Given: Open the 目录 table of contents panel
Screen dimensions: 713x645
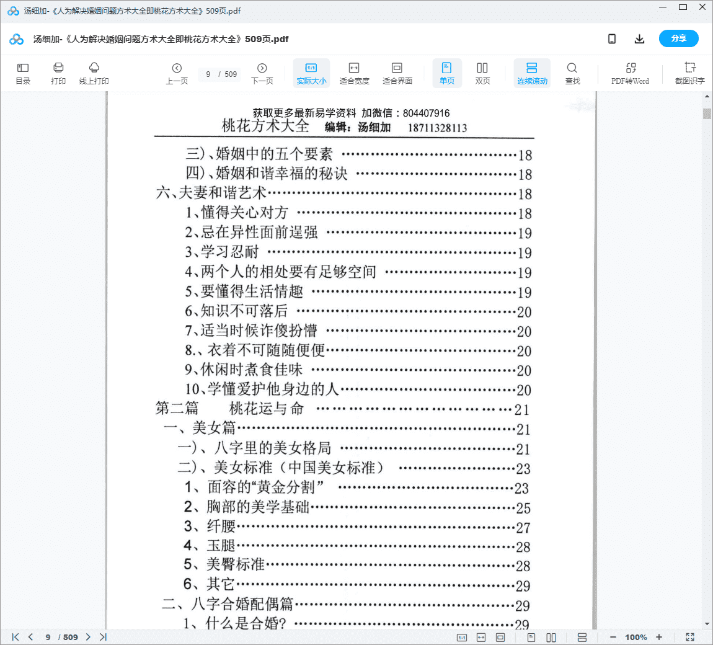Looking at the screenshot, I should click(23, 73).
